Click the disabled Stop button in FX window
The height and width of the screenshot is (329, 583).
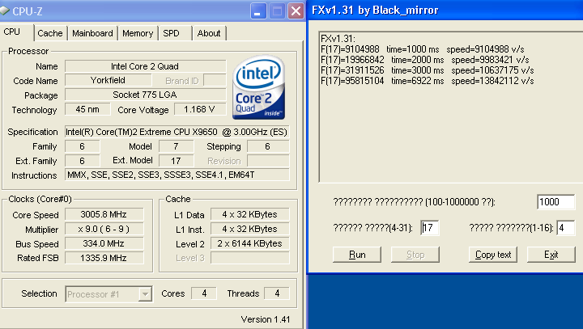415,255
